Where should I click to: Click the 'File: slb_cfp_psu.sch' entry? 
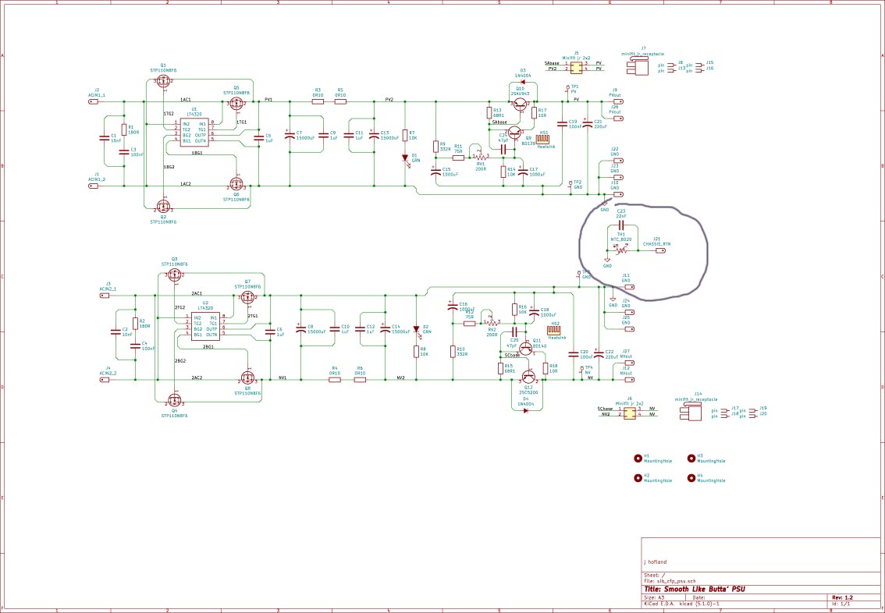[x=670, y=580]
